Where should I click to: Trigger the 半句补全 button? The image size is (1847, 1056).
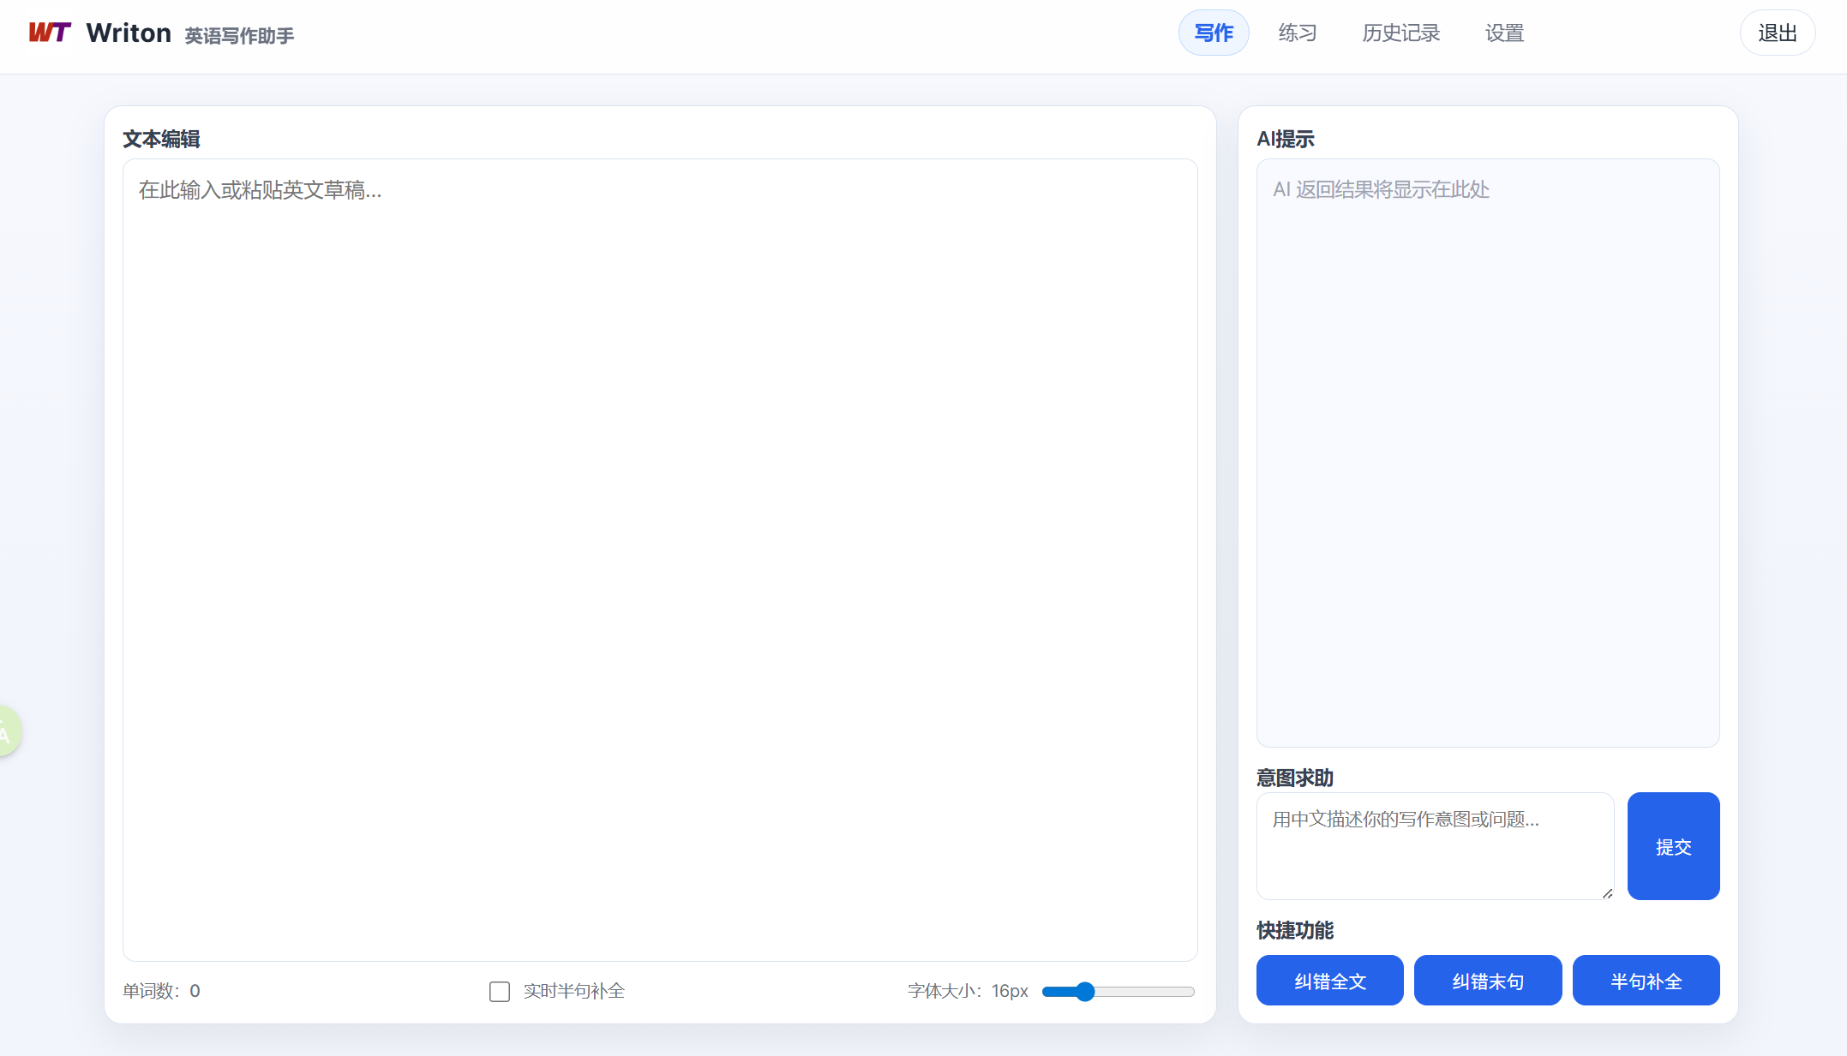[1645, 981]
